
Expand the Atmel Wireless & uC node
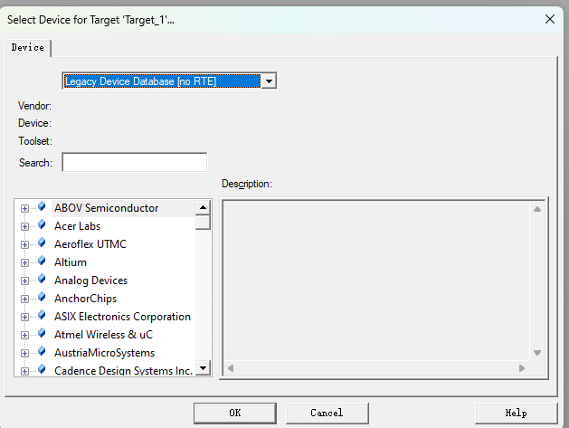(x=24, y=335)
